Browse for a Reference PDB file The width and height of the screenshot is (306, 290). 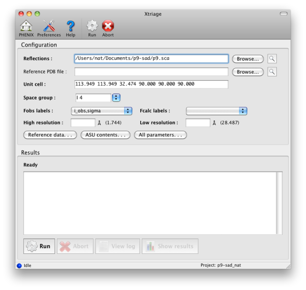pos(248,72)
